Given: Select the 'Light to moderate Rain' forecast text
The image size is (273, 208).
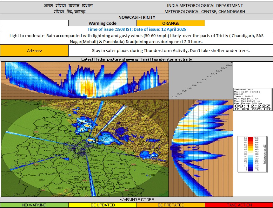Looking at the screenshot, I should (x=136, y=39).
